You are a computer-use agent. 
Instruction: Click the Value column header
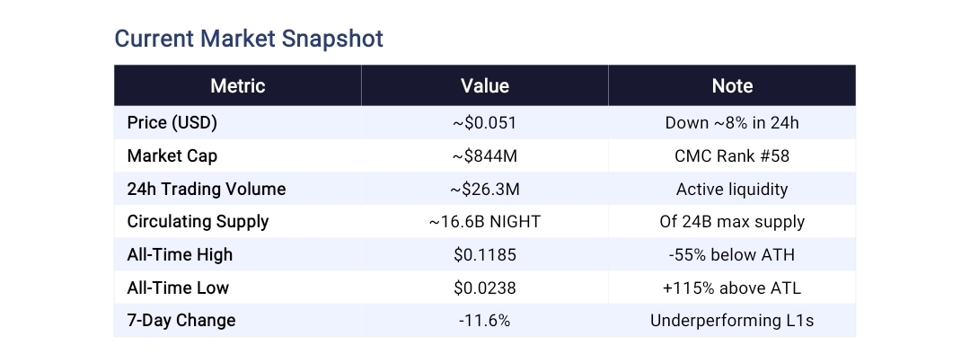click(484, 86)
